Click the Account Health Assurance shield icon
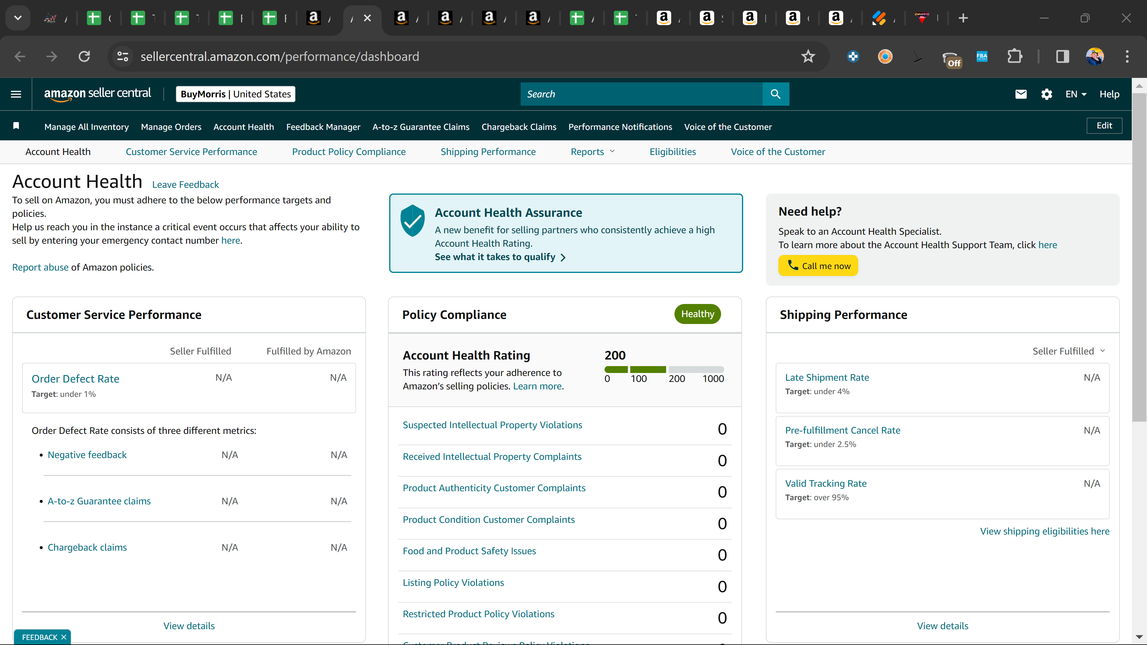 (x=412, y=220)
